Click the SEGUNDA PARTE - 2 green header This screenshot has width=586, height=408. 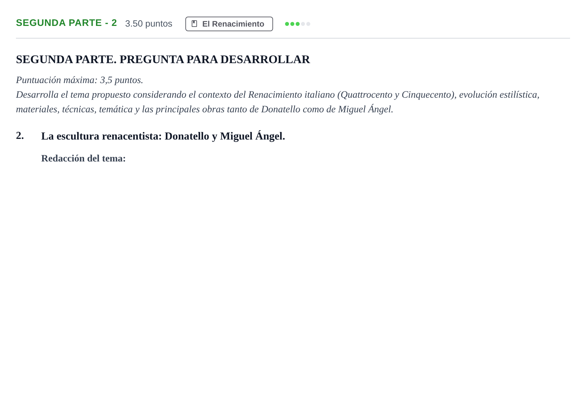click(66, 23)
